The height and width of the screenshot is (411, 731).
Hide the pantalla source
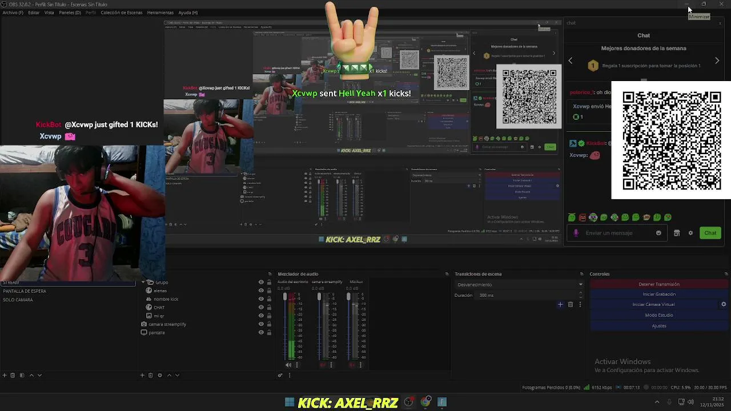261,332
